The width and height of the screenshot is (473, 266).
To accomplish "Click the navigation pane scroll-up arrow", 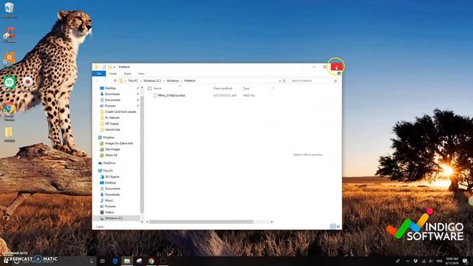I will (x=142, y=88).
